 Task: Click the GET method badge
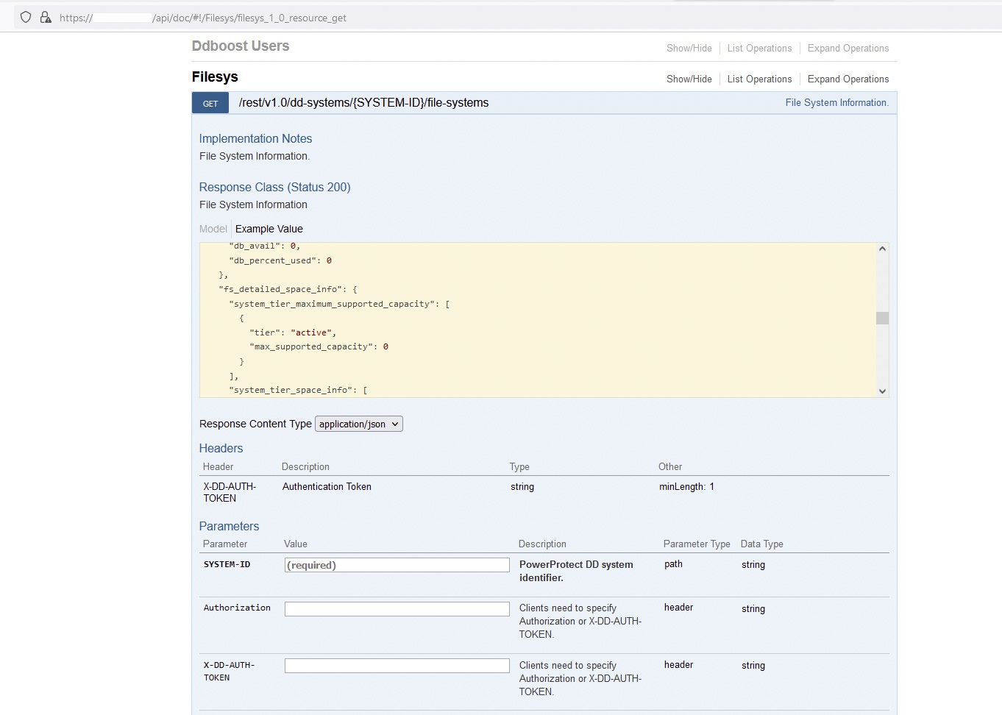point(210,103)
